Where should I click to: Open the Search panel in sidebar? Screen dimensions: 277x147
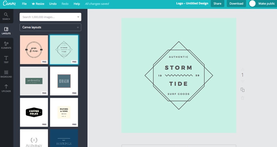coord(6,16)
